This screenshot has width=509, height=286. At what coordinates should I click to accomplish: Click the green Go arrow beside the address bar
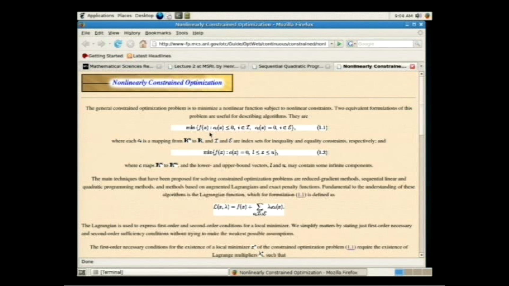[x=339, y=44]
